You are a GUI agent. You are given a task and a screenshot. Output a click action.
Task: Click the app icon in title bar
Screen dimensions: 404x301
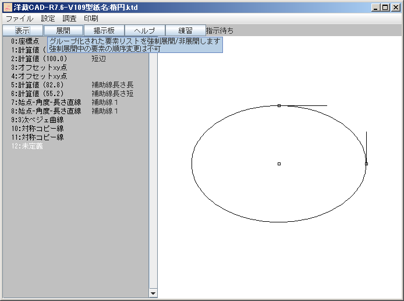click(8, 7)
